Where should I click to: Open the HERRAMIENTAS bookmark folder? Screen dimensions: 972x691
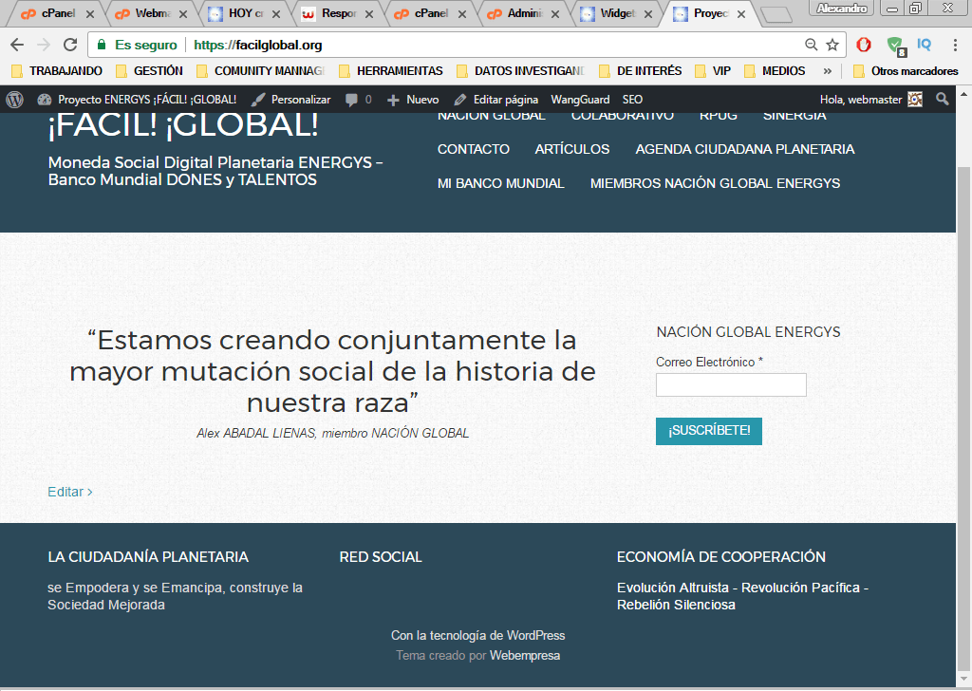pyautogui.click(x=391, y=71)
